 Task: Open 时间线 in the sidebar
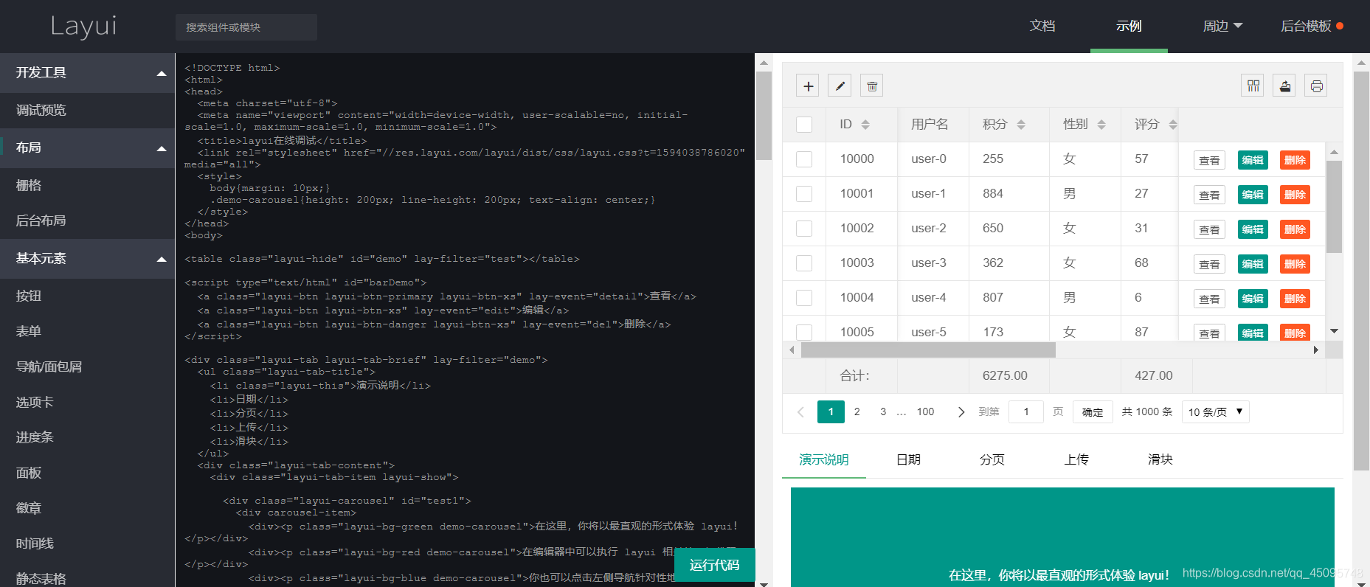click(87, 544)
